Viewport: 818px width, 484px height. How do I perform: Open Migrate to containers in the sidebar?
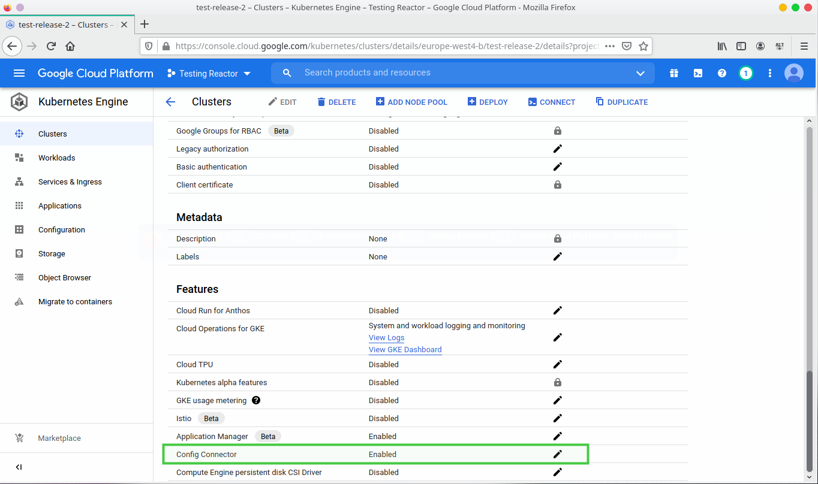pos(77,301)
